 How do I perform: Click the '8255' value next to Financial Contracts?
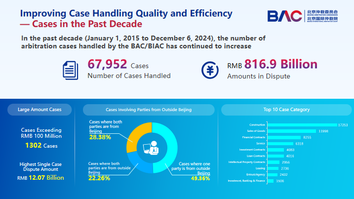[307, 137]
